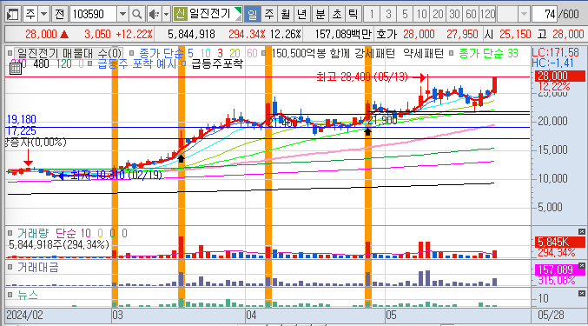Image resolution: width=588 pixels, height=326 pixels.
Task: Click the candle count field showing 74
Action: 544,14
